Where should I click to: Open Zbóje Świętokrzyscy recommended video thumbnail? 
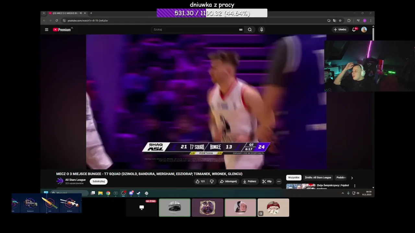click(x=301, y=186)
